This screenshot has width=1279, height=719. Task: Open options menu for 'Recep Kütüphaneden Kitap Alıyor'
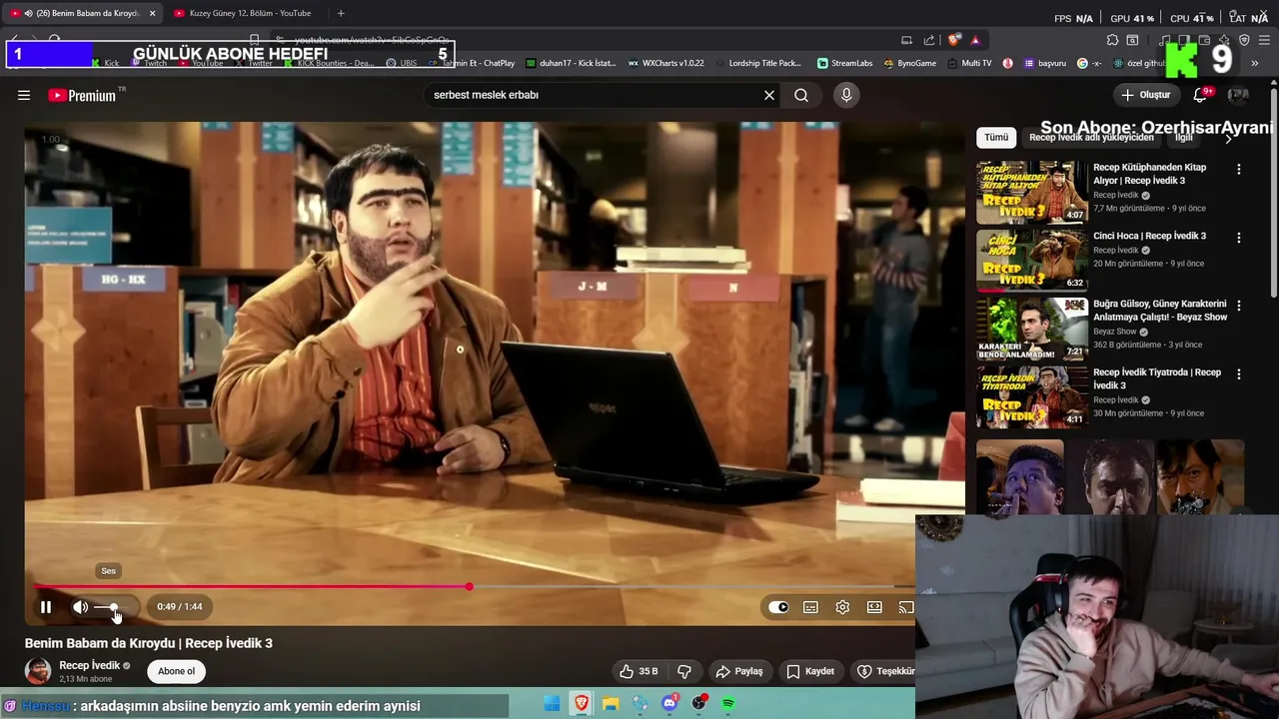(1239, 170)
